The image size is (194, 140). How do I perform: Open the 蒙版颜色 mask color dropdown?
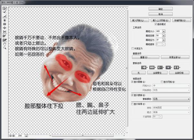point(171,99)
